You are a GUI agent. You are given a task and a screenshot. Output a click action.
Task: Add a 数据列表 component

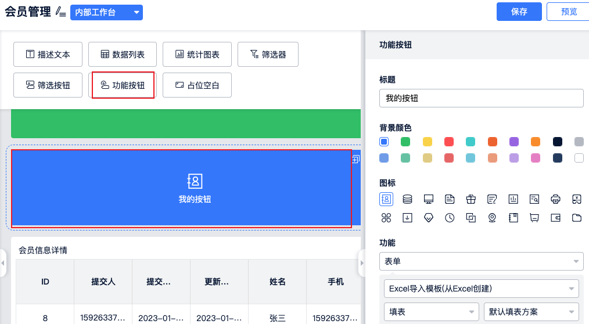click(123, 55)
